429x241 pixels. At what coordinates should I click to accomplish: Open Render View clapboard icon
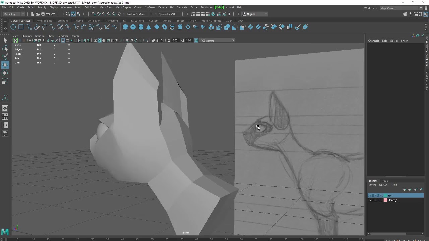(193, 14)
